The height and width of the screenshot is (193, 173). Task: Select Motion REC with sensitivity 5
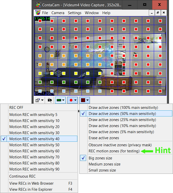point(39,115)
